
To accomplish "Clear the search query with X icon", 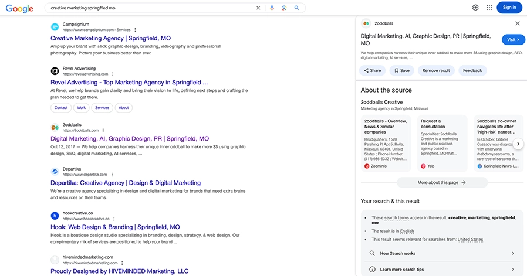I will [258, 8].
